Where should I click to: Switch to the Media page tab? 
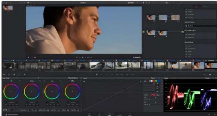(x=89, y=114)
